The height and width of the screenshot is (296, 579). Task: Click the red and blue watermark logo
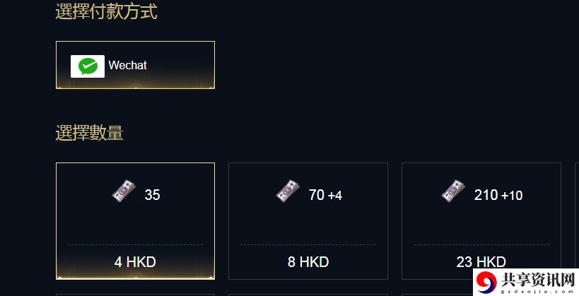point(486,281)
